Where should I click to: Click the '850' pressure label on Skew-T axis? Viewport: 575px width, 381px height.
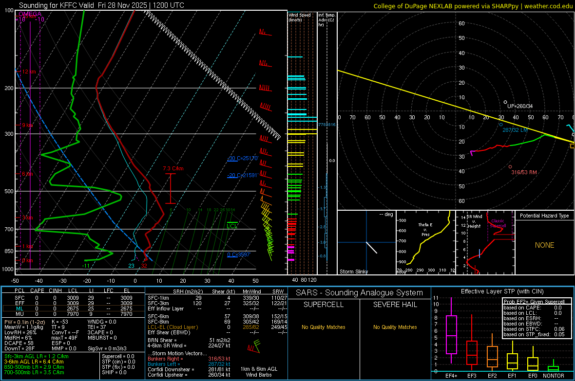[8, 251]
